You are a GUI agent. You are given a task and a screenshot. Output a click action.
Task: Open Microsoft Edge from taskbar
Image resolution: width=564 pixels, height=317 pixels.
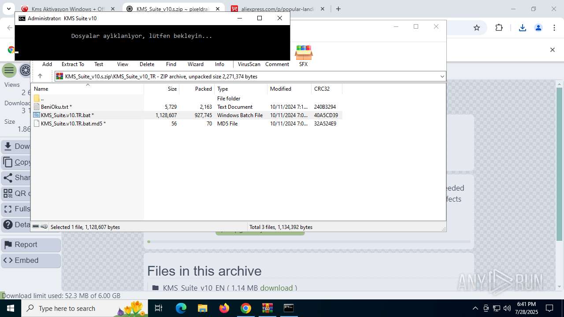pos(181,308)
